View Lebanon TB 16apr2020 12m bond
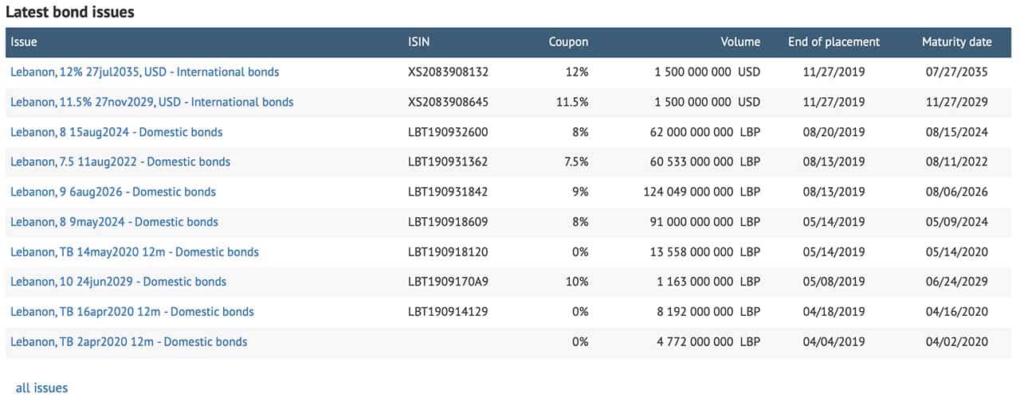 click(132, 312)
